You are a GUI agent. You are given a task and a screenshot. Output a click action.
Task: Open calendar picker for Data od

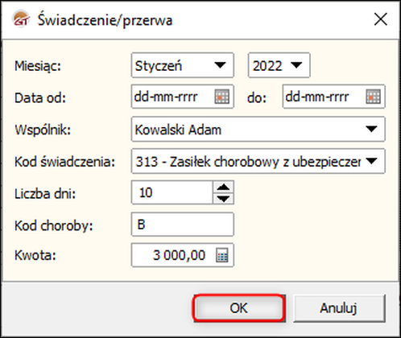pos(221,97)
